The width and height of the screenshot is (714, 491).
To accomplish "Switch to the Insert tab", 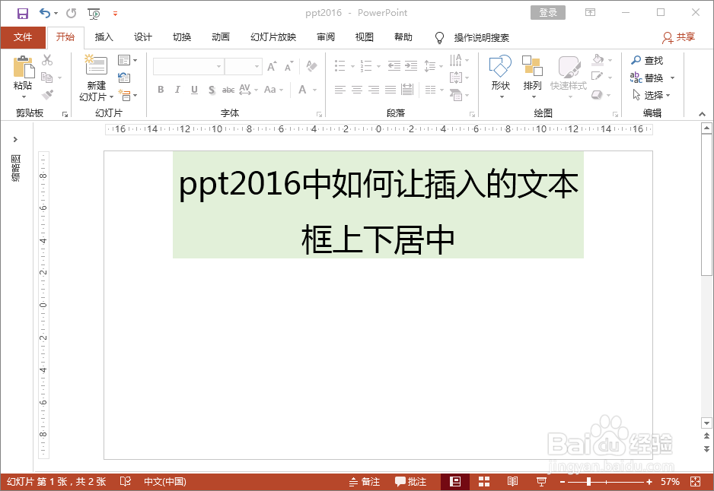I will click(x=104, y=37).
